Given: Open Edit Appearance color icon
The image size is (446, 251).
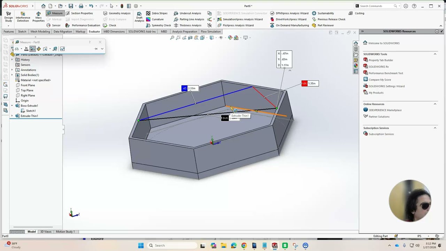Looking at the screenshot, I should coord(230,38).
